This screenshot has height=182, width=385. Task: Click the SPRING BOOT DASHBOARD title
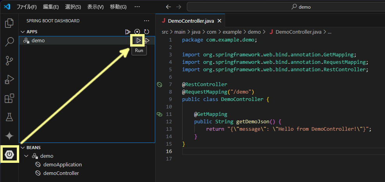click(53, 21)
